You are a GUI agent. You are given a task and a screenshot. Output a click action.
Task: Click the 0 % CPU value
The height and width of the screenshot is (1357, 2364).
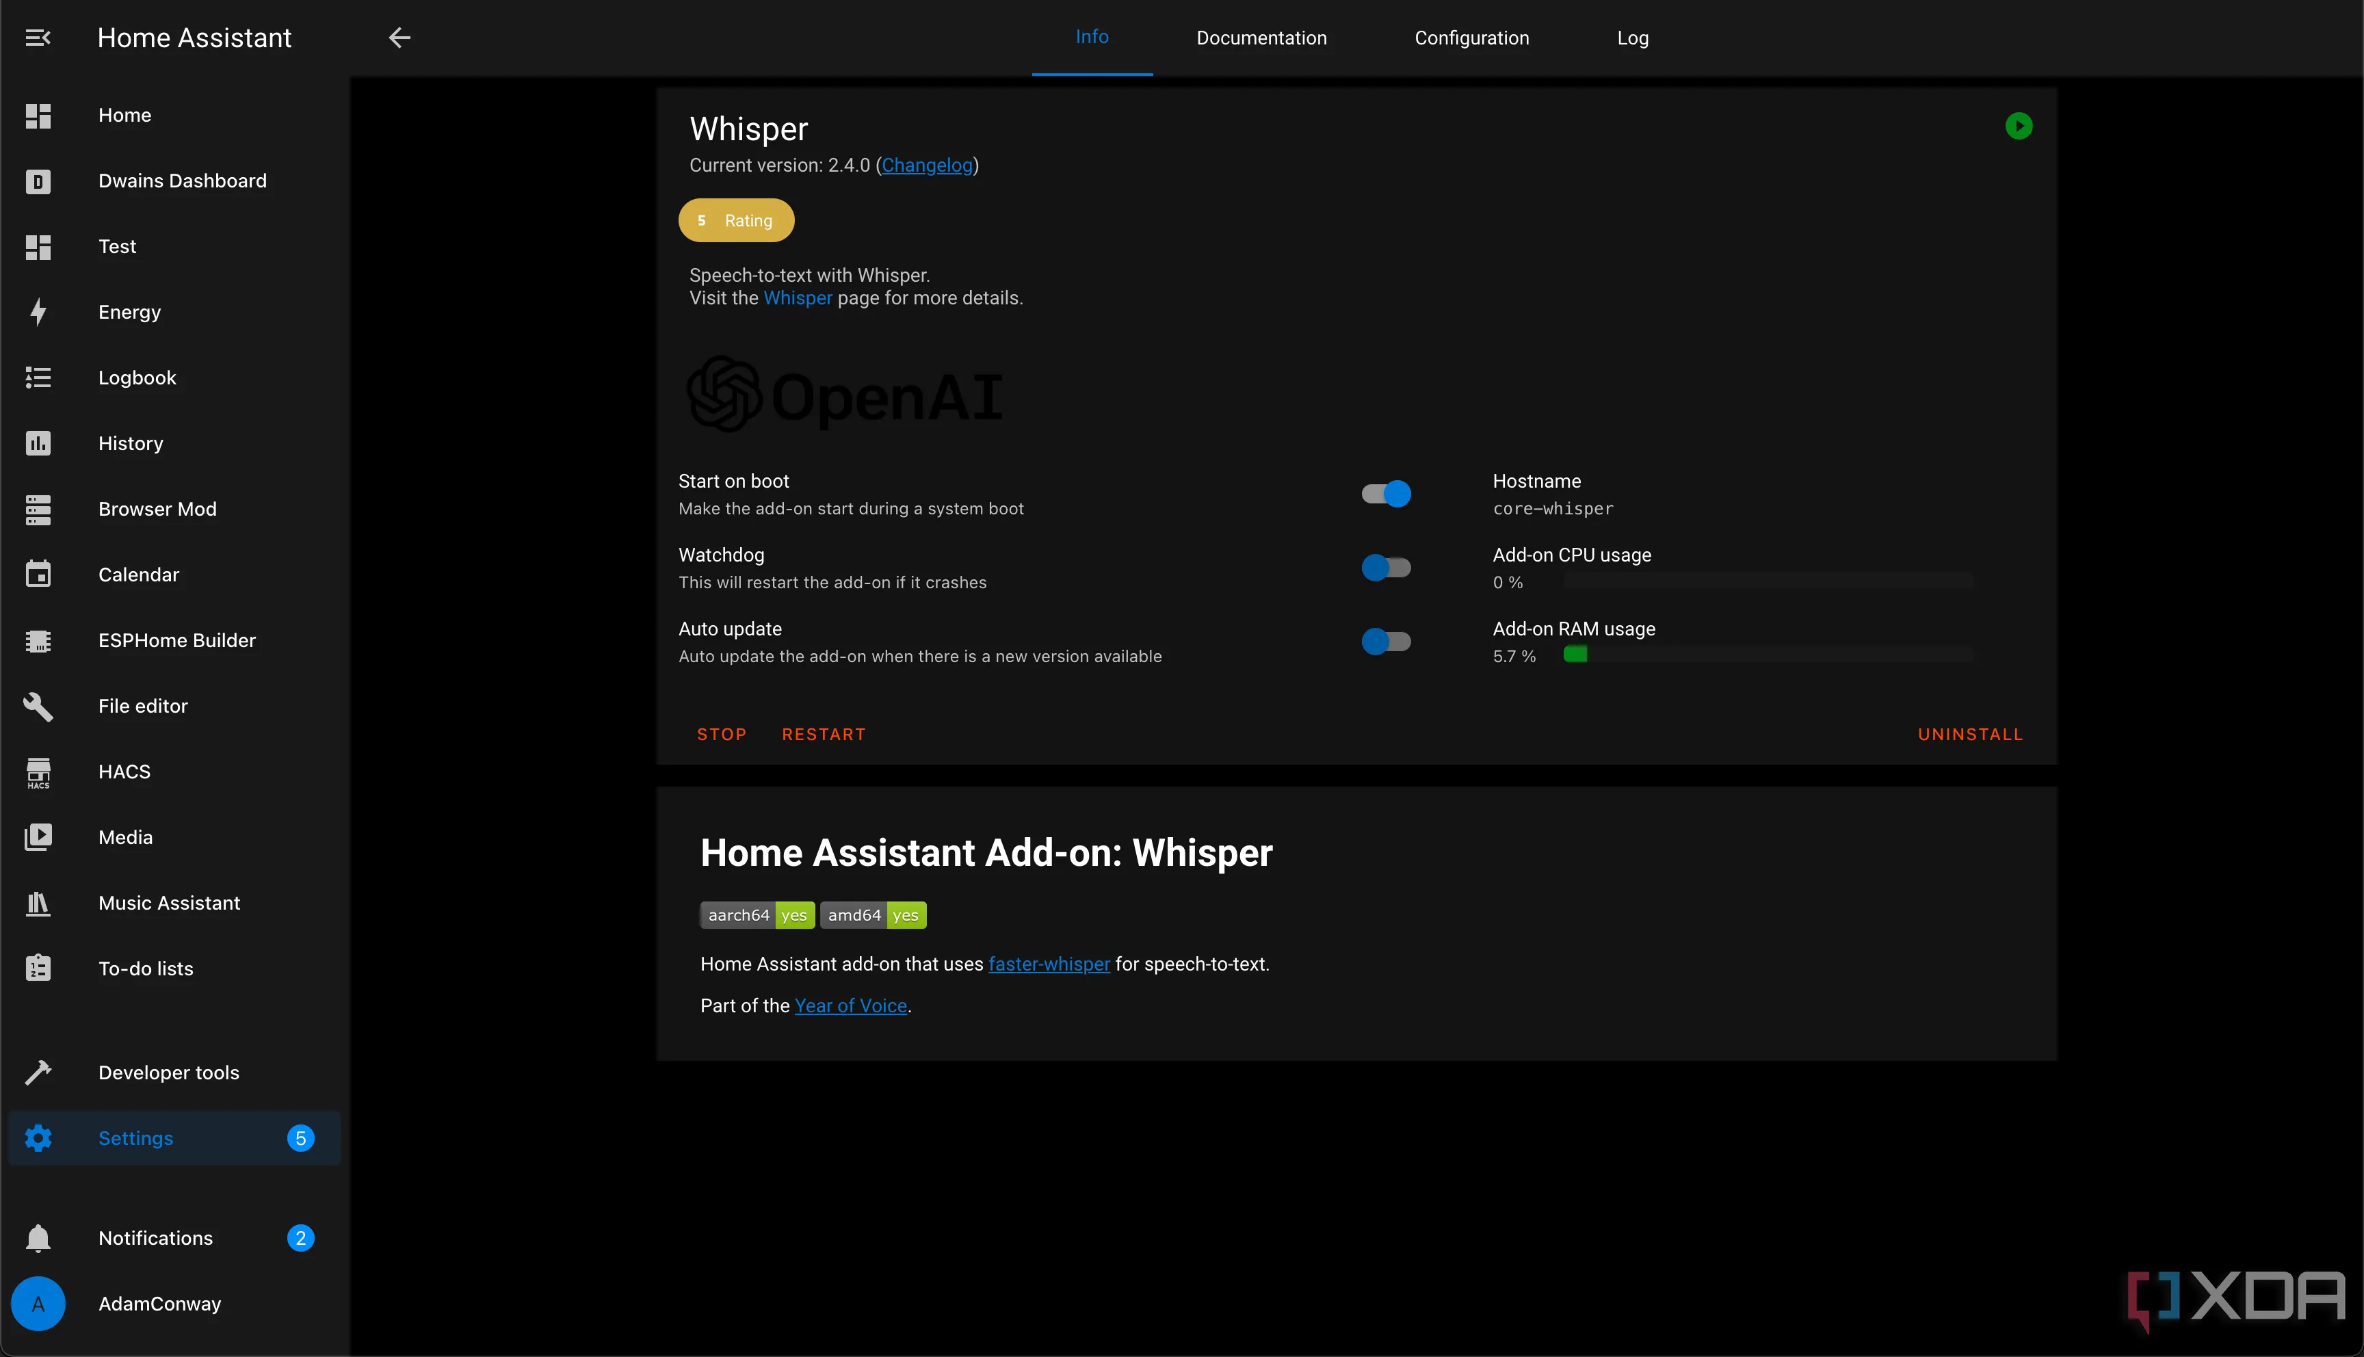click(1508, 583)
